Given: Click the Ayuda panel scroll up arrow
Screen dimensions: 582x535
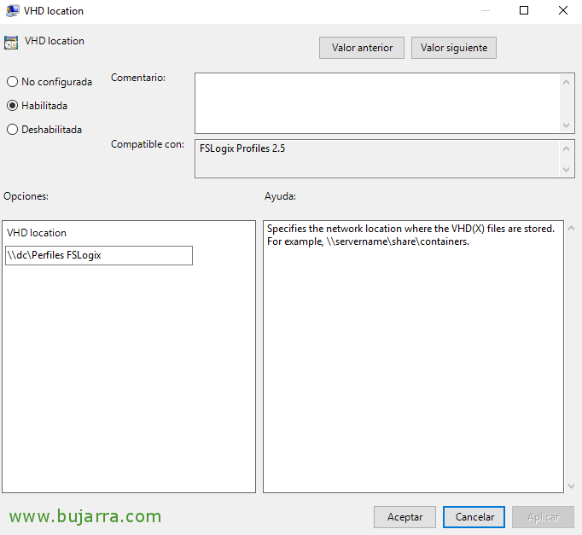Looking at the screenshot, I should 571,229.
